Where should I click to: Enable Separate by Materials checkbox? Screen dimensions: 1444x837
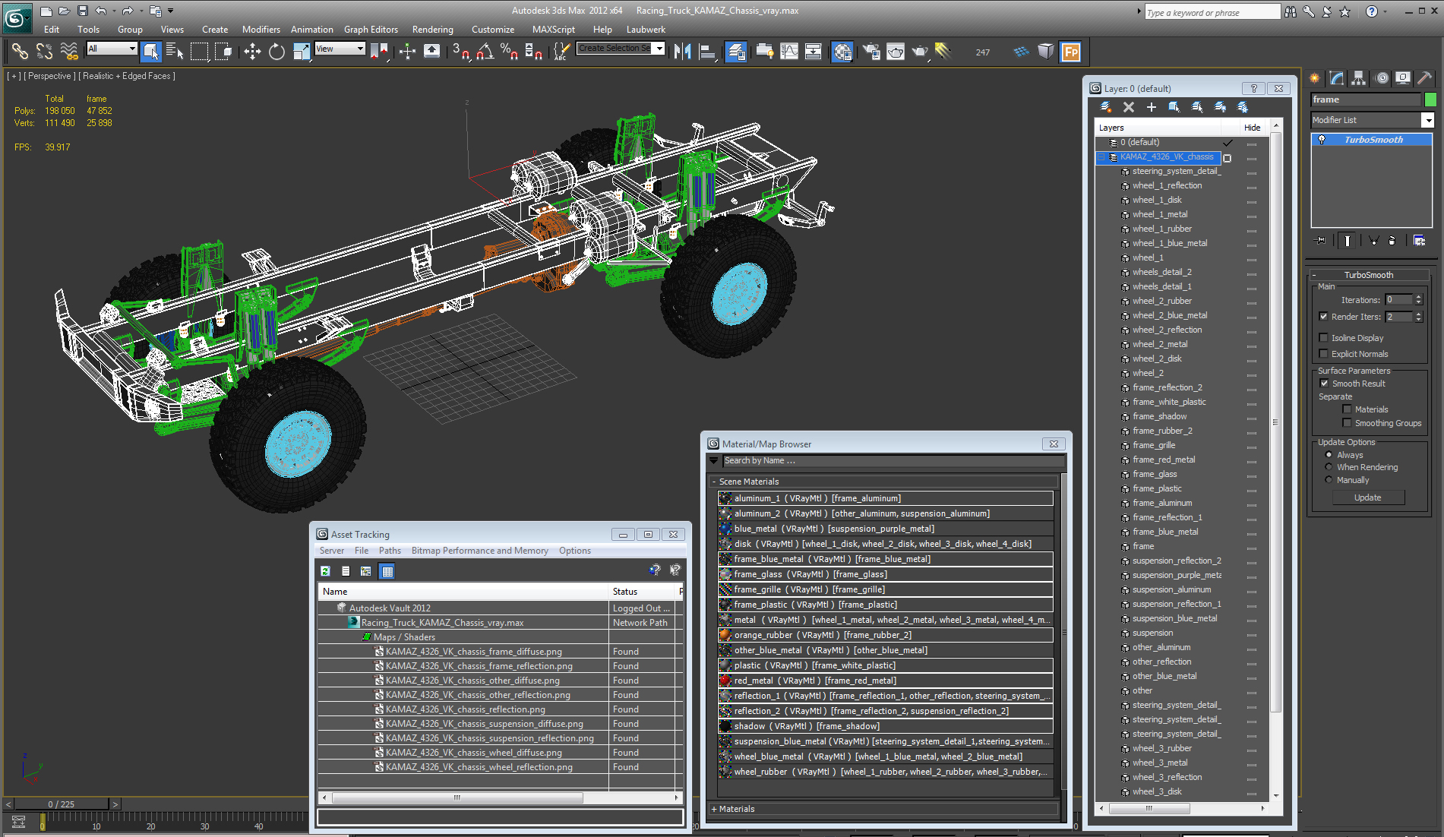tap(1348, 409)
